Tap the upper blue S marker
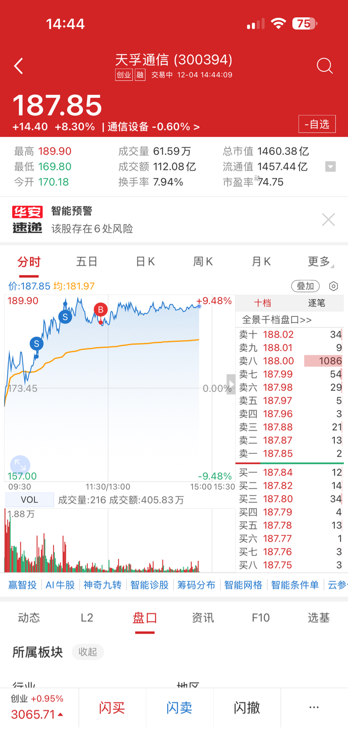Image resolution: width=348 pixels, height=755 pixels. (65, 317)
